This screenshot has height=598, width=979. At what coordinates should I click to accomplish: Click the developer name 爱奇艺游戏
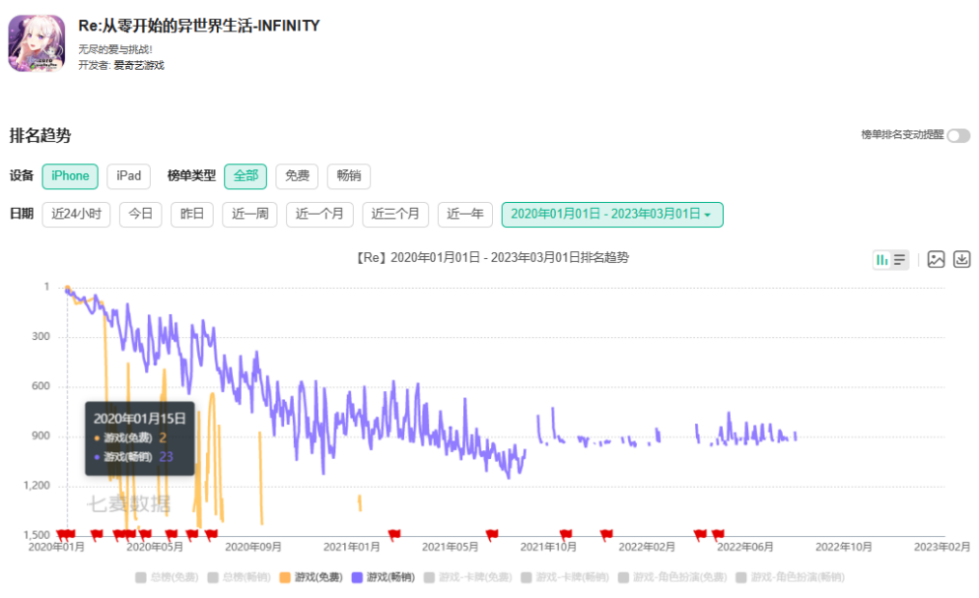tap(139, 66)
